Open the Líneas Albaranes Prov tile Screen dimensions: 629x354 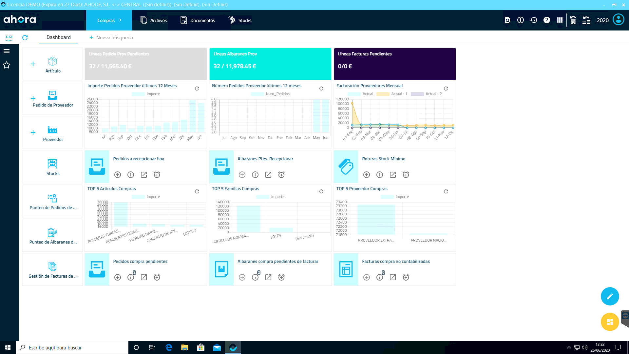(270, 64)
